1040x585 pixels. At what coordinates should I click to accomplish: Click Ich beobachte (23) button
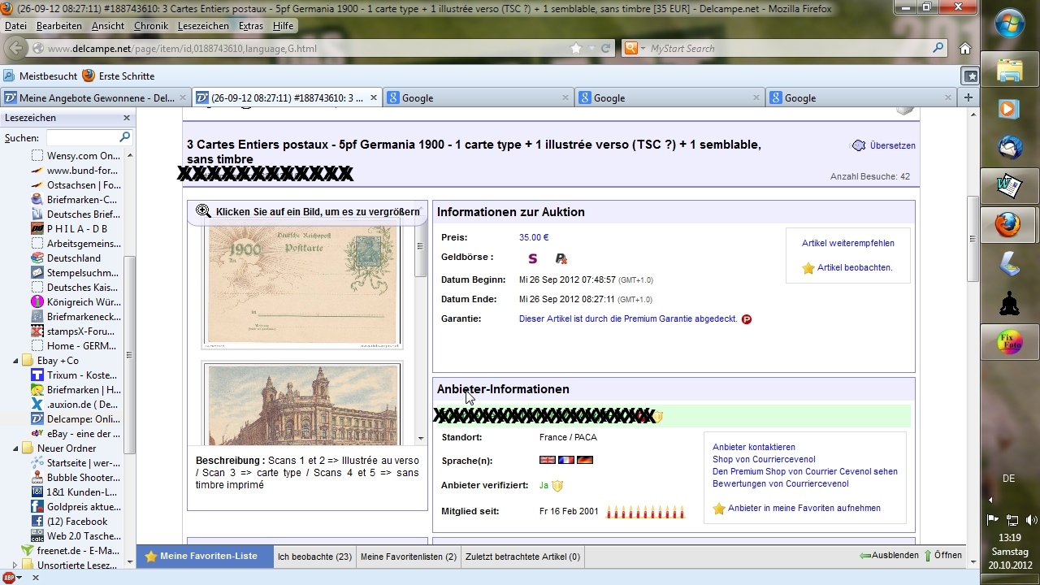coord(314,557)
